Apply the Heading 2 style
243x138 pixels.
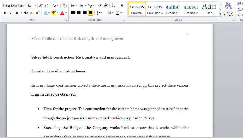tap(191, 9)
